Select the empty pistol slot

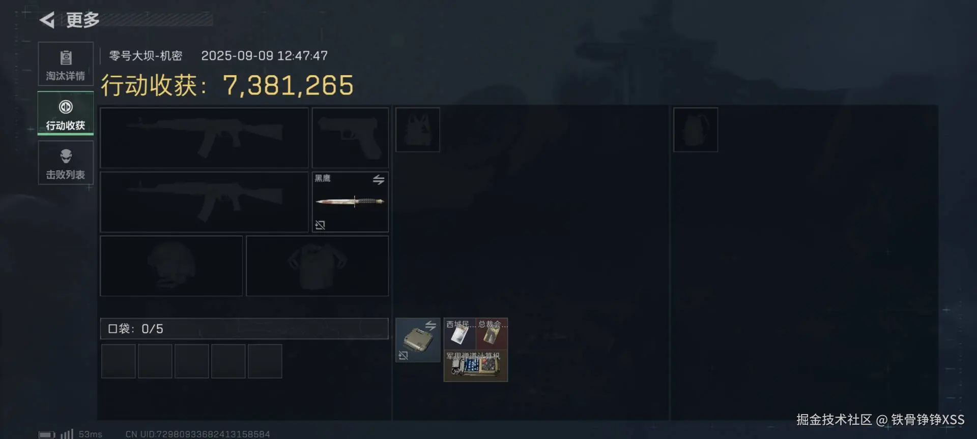350,138
